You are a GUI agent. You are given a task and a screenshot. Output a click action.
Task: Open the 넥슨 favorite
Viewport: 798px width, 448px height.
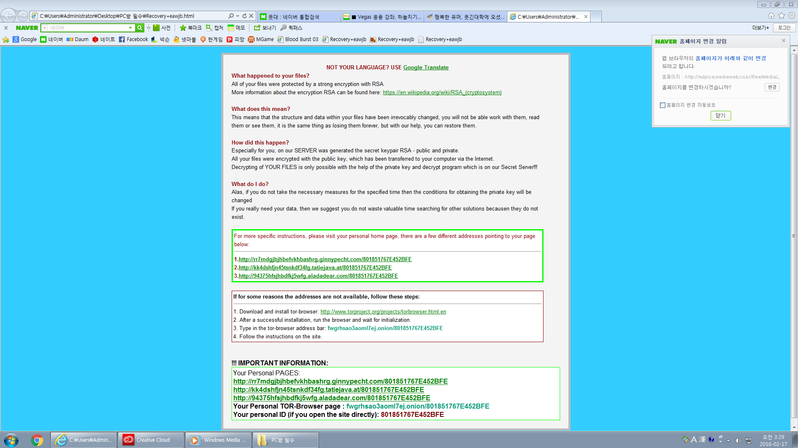click(161, 39)
